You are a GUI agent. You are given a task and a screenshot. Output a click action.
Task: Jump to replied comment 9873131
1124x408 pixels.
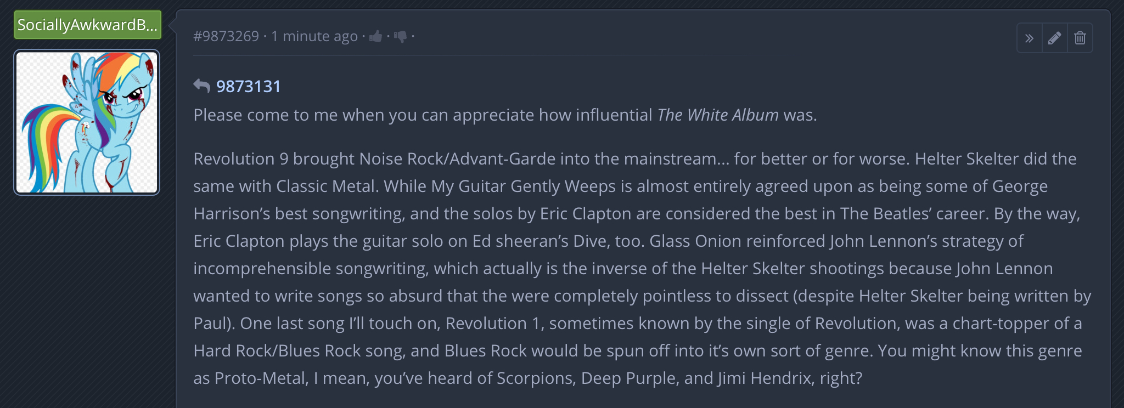click(248, 86)
